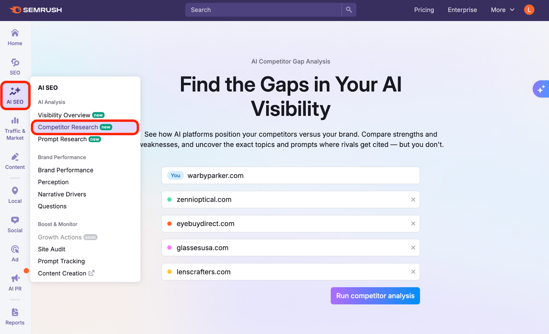Open the Pricing link

[424, 10]
